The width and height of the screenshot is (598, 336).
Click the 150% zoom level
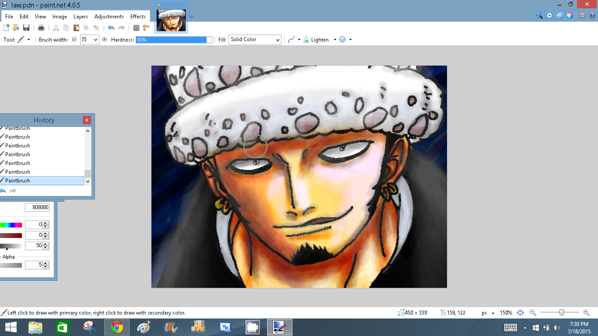point(506,313)
